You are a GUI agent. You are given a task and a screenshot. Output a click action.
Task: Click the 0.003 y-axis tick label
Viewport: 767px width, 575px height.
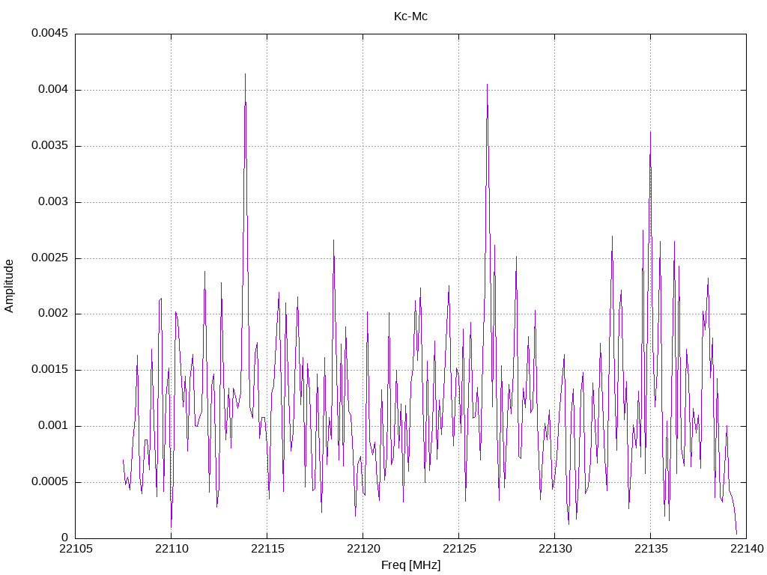point(53,202)
